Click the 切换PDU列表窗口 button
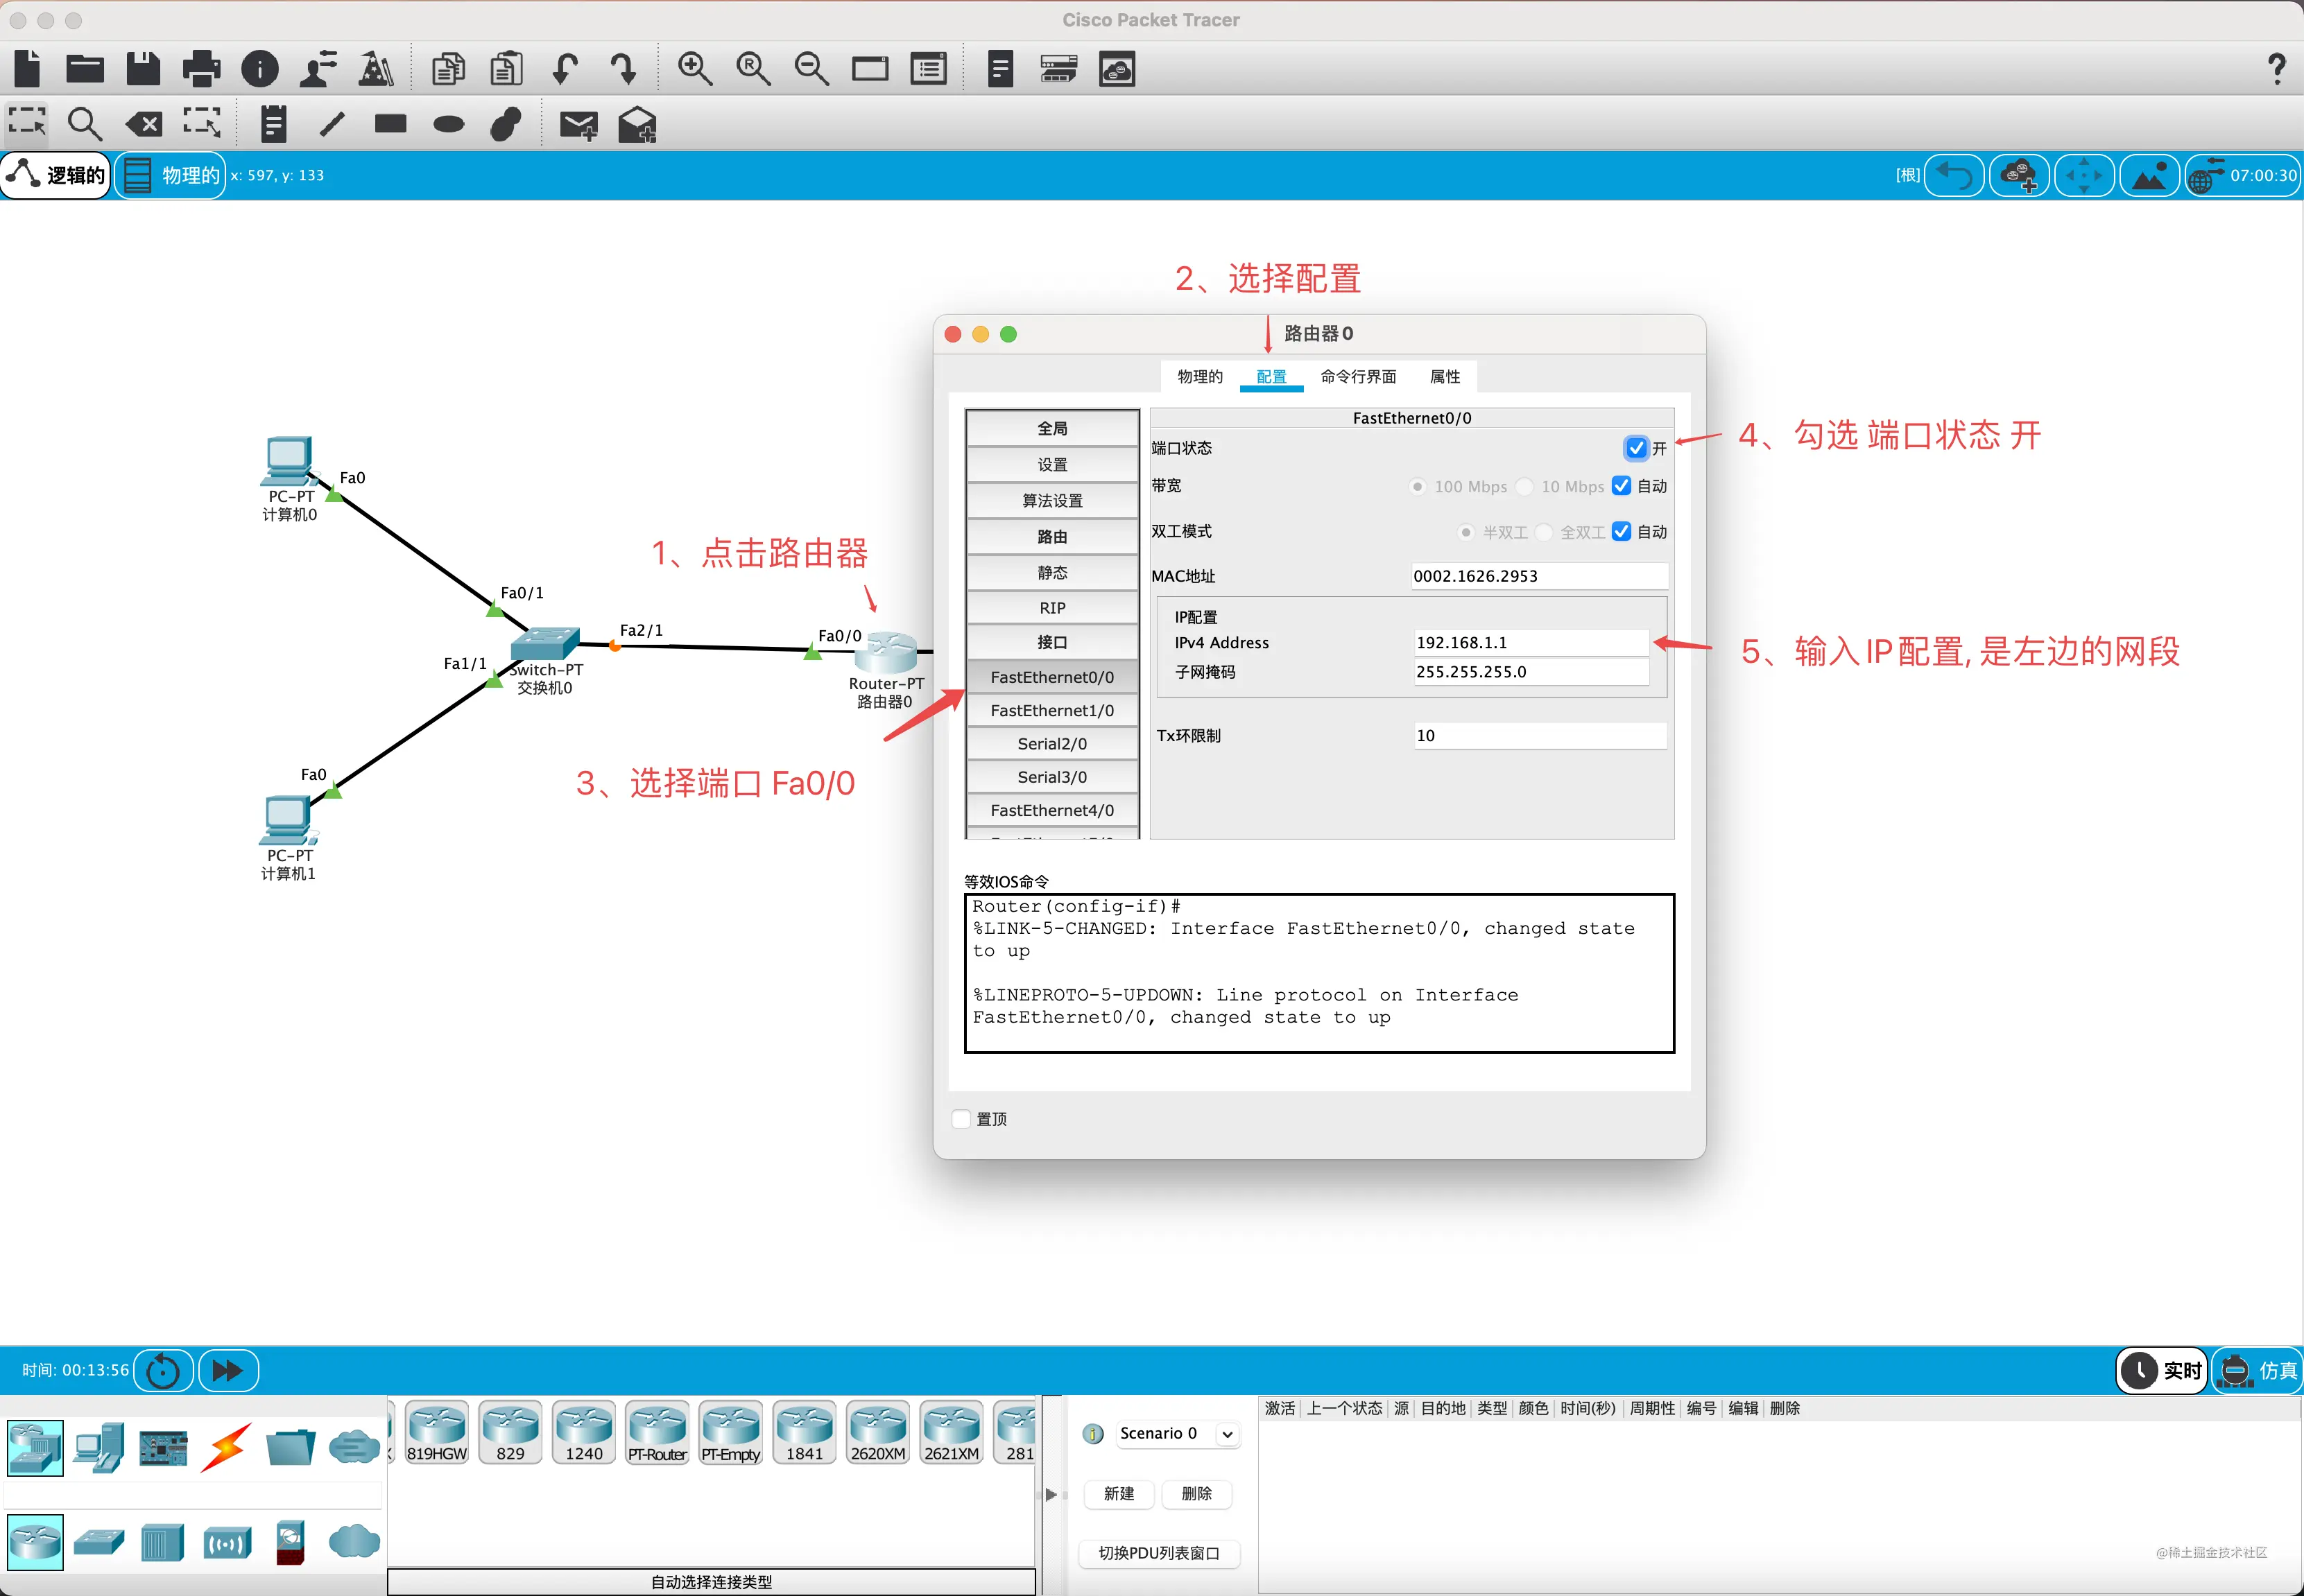 [x=1158, y=1553]
